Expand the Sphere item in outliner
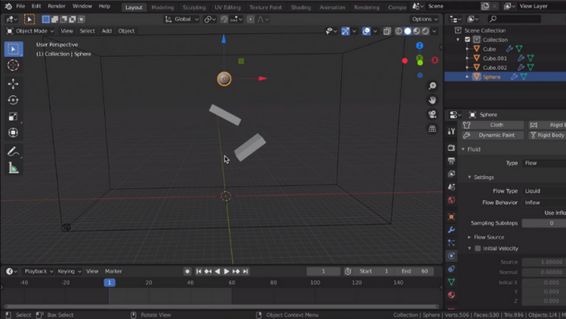 point(467,77)
